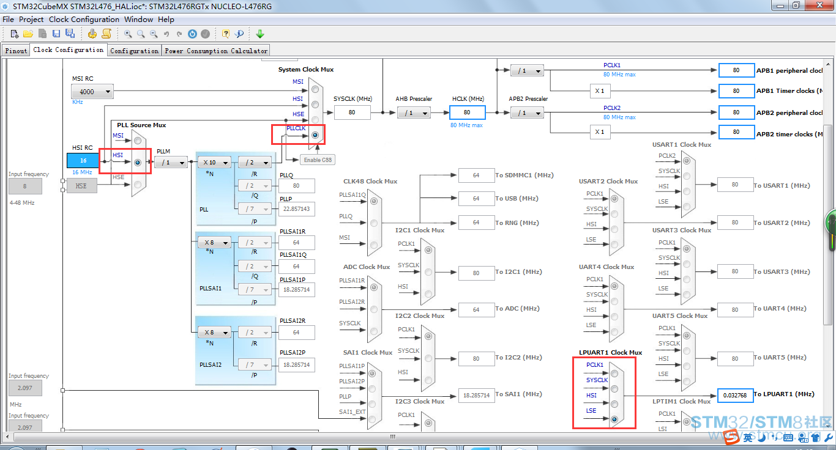The height and width of the screenshot is (450, 836).
Task: Click the Save As toolbar icon
Action: [70, 34]
